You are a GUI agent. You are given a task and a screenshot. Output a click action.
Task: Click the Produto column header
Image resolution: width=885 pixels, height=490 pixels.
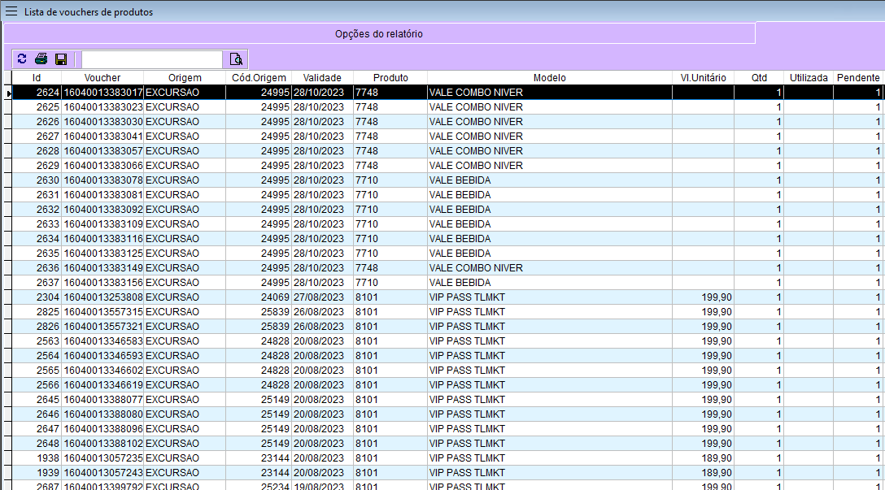click(x=390, y=78)
